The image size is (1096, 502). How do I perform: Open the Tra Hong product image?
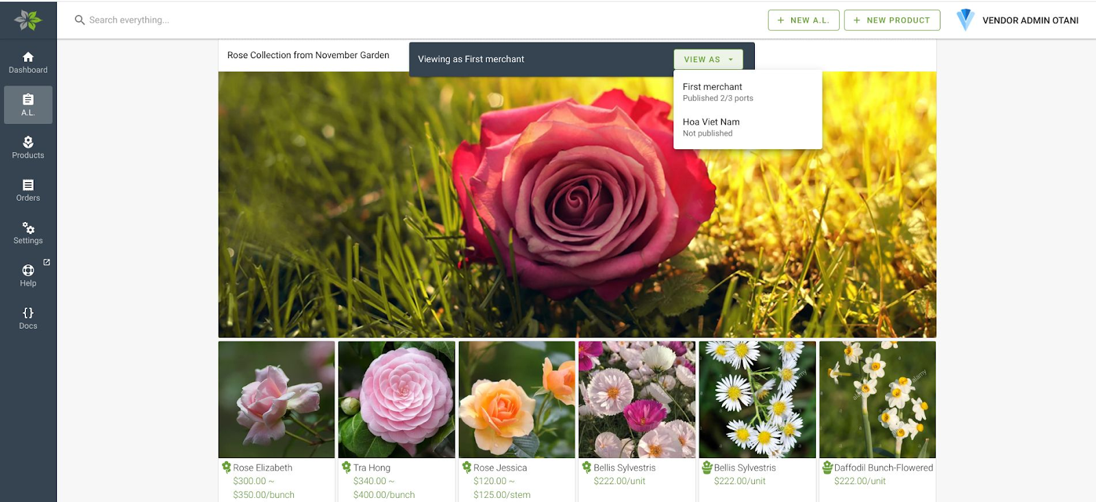397,400
